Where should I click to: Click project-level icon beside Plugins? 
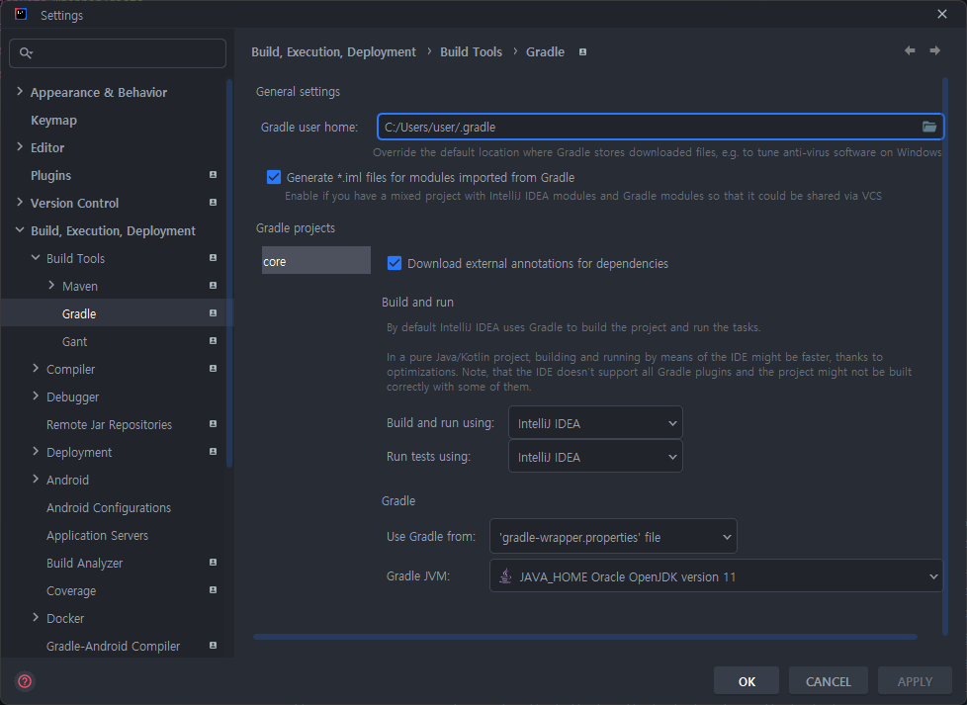pos(213,175)
